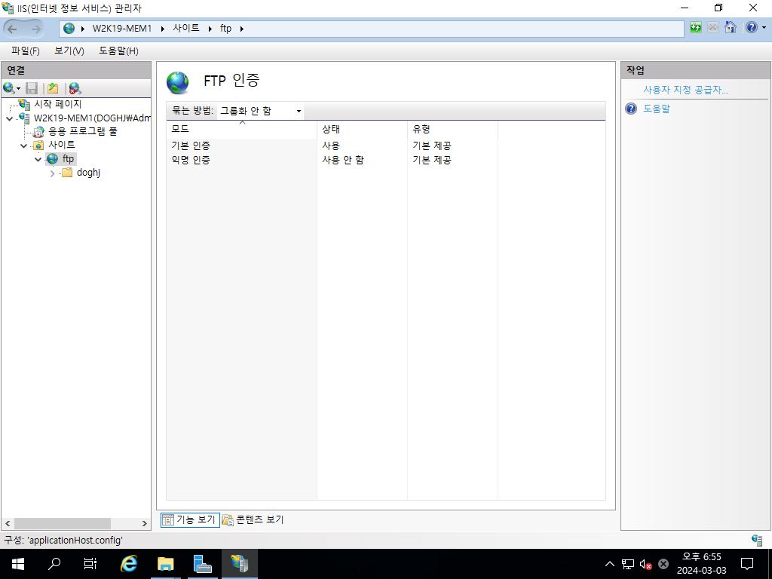The image size is (772, 579).
Task: Click the status bar server config icon
Action: pos(757,540)
